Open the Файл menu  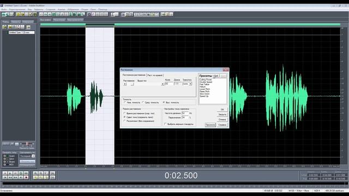tap(4, 10)
